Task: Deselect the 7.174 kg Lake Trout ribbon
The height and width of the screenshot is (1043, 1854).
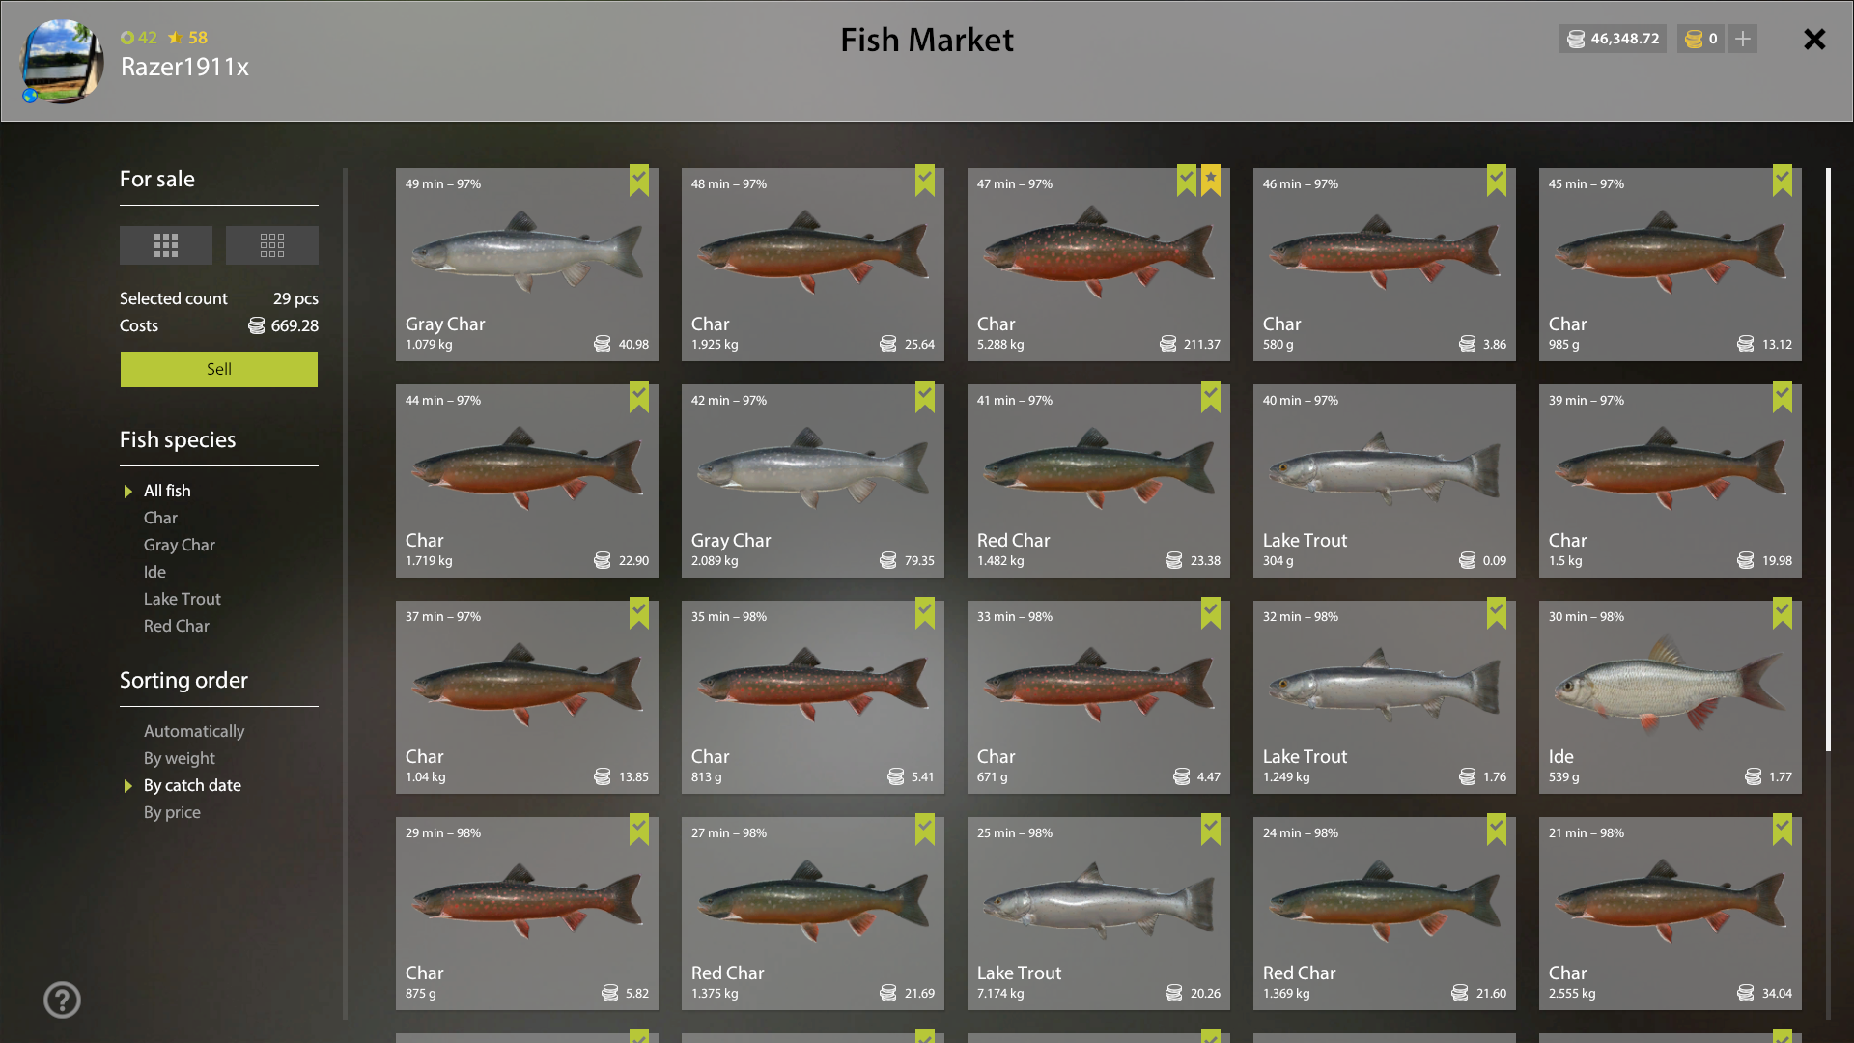Action: 1211,830
